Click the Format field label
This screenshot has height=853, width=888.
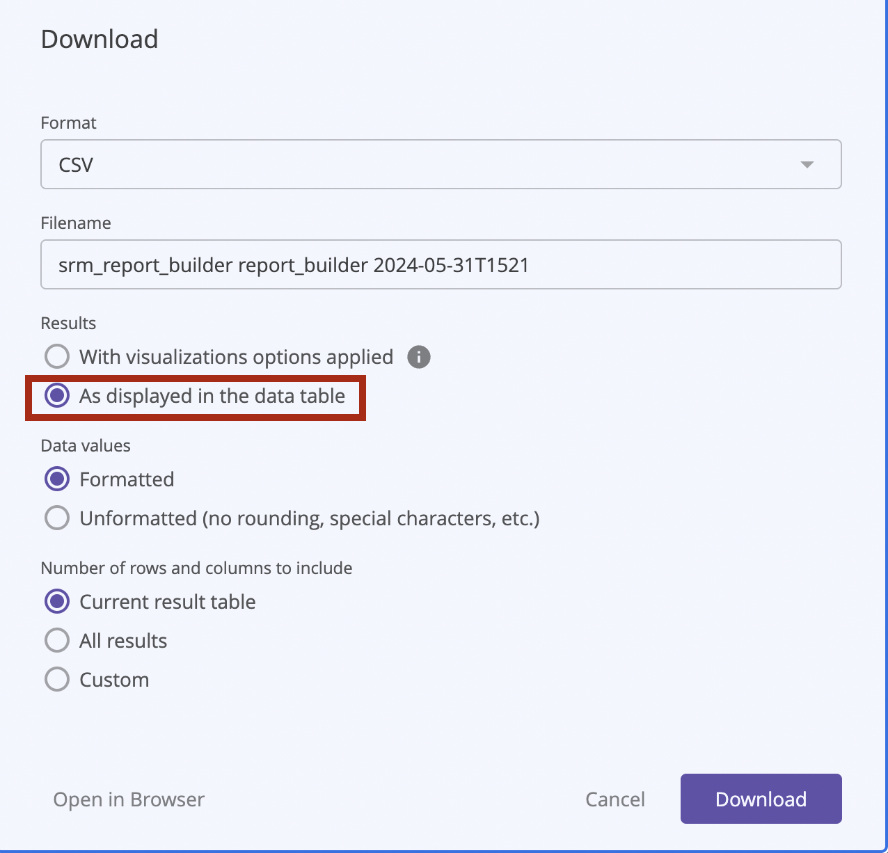(x=68, y=123)
